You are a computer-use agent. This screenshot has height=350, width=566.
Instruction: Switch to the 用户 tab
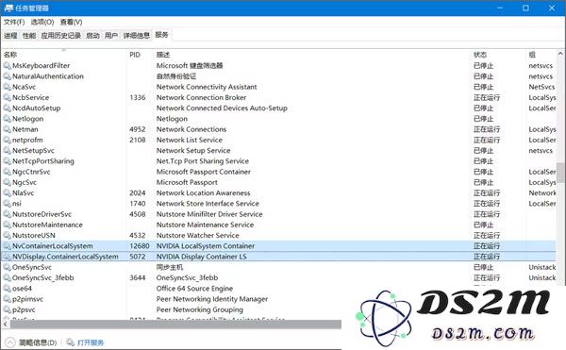tap(111, 35)
